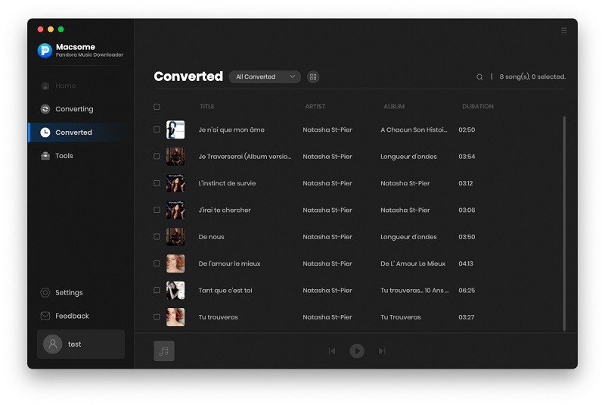Open the Feedback page
This screenshot has height=405, width=605.
pos(65,316)
